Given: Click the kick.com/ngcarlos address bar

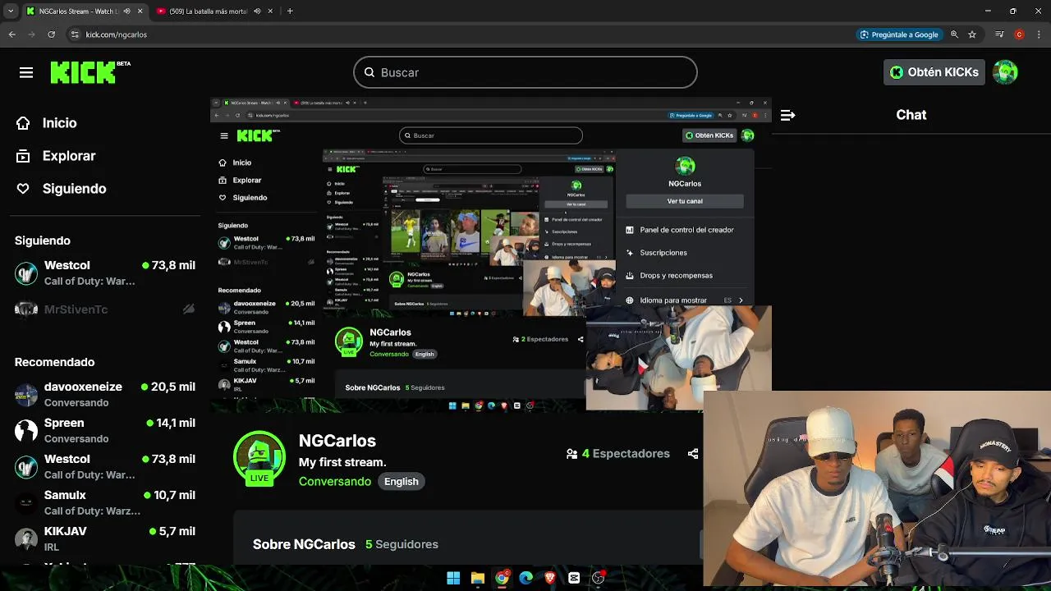Looking at the screenshot, I should pyautogui.click(x=460, y=34).
